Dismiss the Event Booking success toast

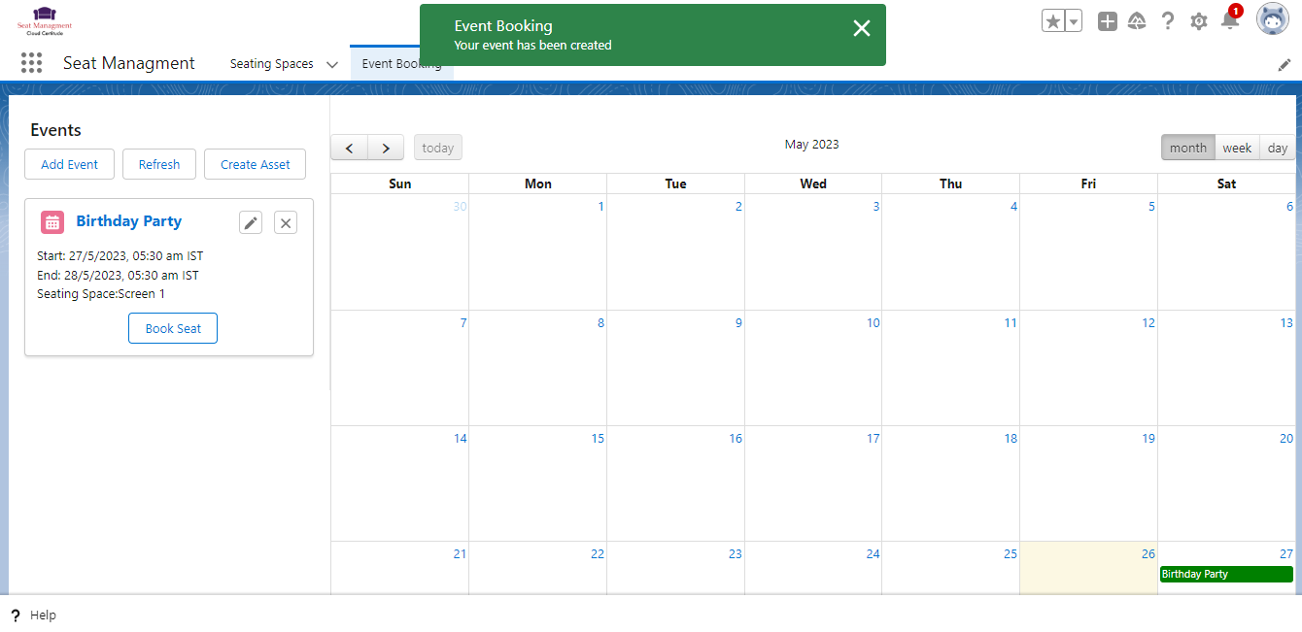click(861, 28)
